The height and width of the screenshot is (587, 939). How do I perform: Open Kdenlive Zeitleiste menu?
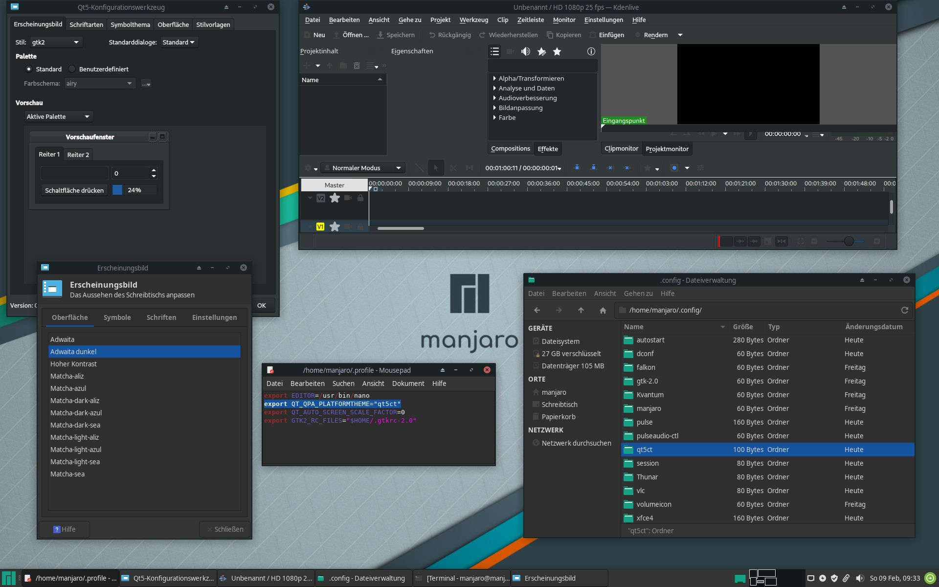tap(530, 20)
